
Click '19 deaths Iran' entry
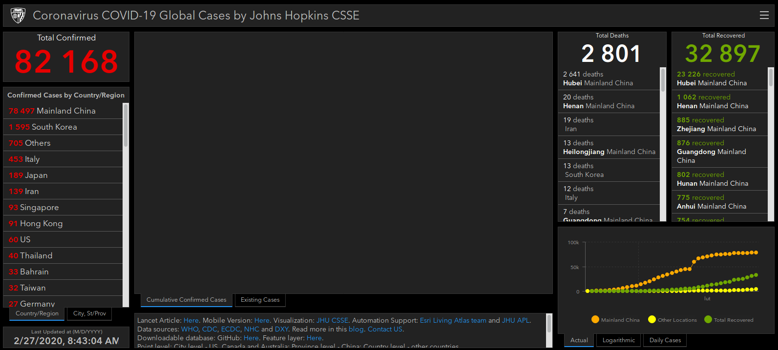pos(610,124)
